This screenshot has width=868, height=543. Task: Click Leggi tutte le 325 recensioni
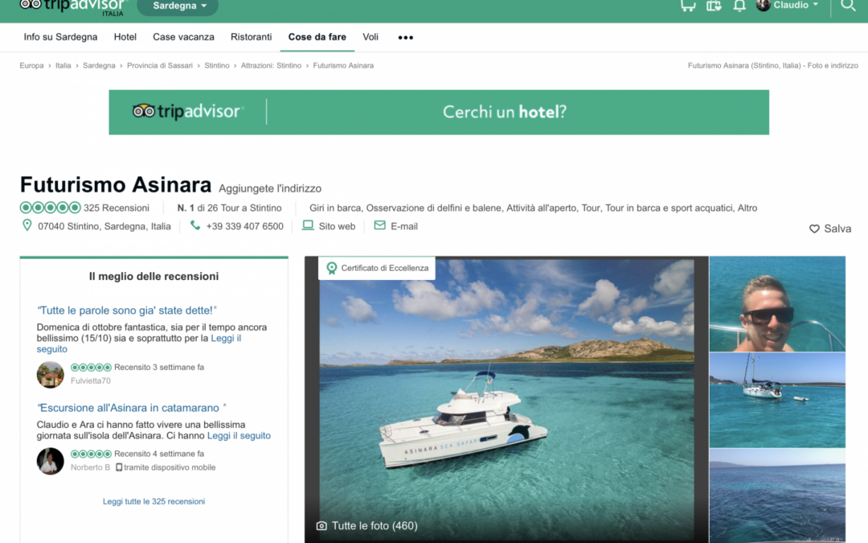[154, 501]
